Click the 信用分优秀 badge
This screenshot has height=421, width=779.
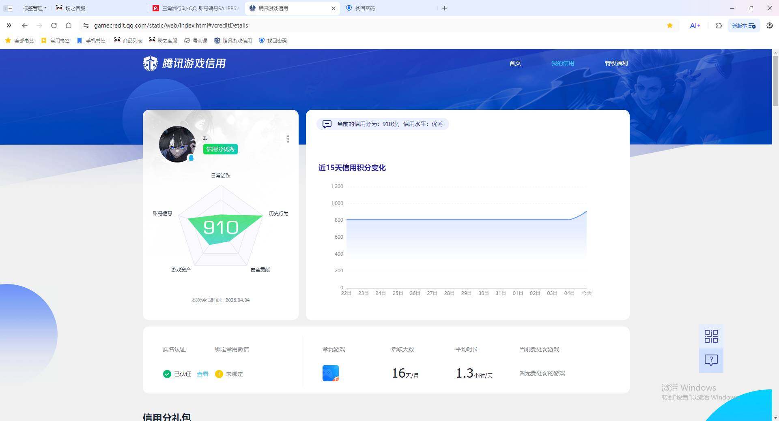tap(220, 149)
